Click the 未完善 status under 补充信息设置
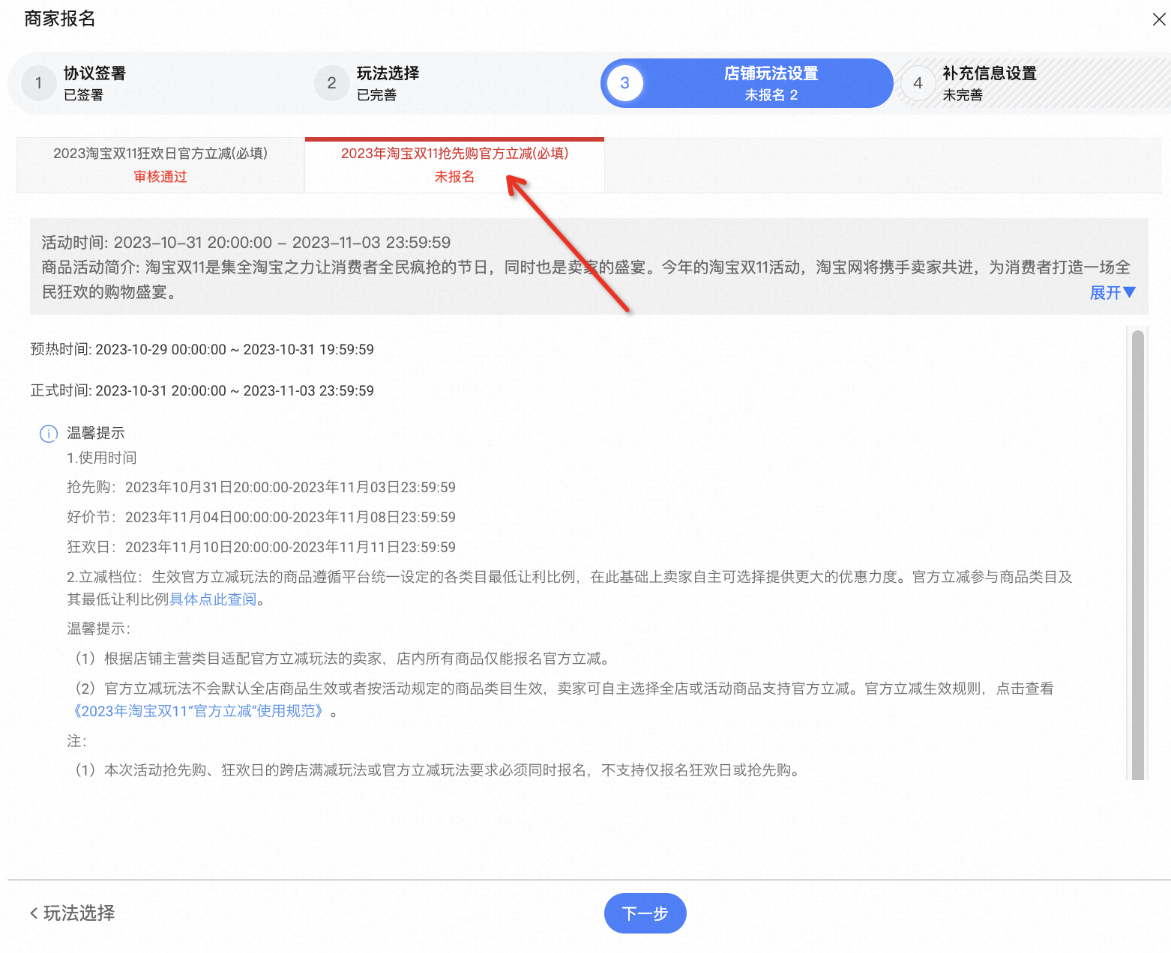 tap(963, 95)
